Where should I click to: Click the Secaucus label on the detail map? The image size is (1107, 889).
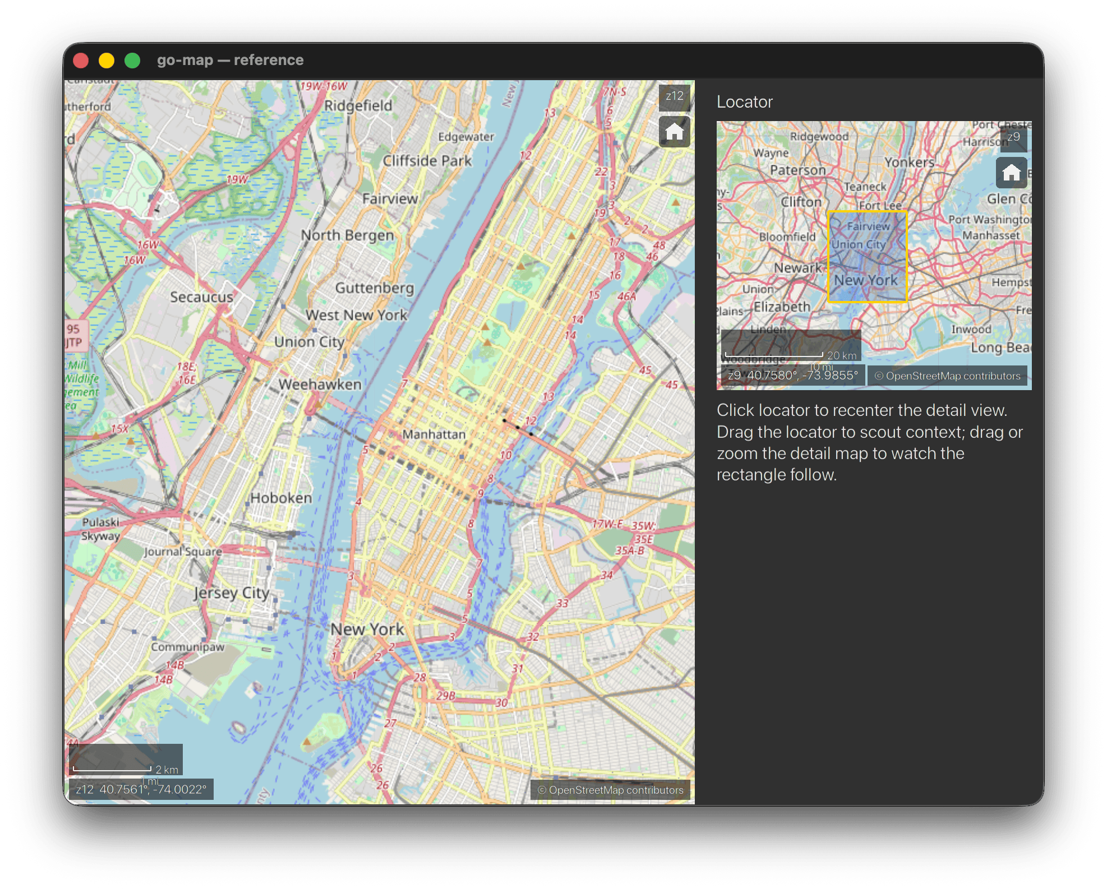[x=201, y=297]
